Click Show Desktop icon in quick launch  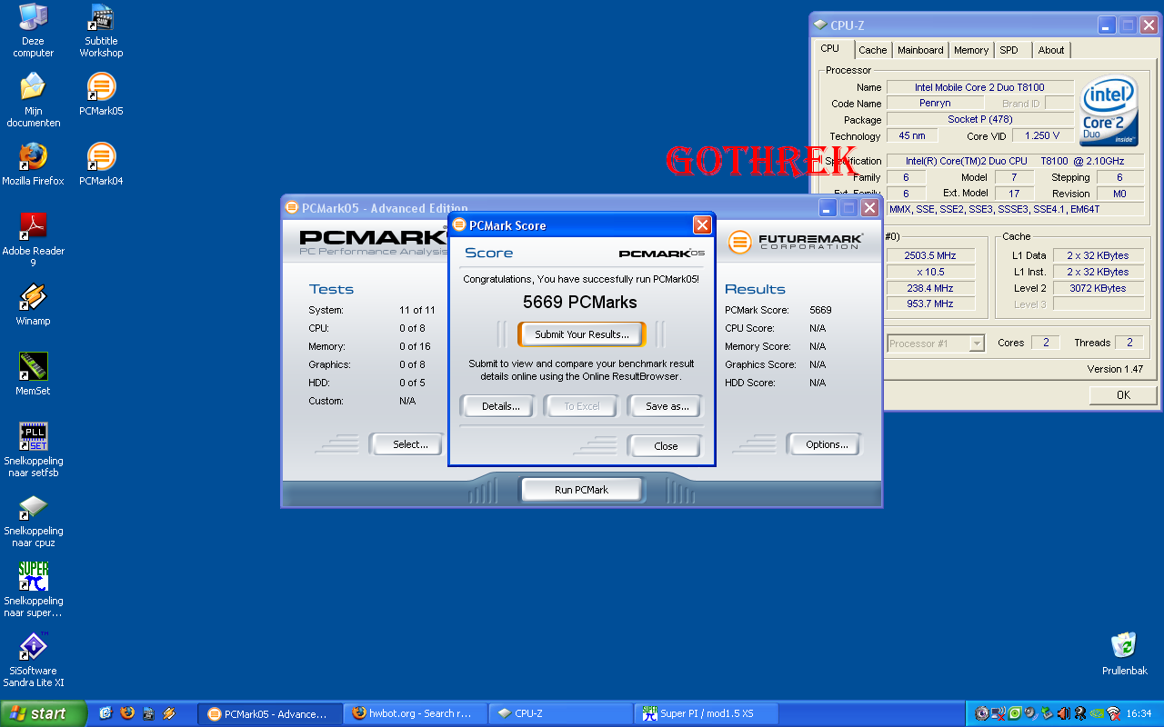[105, 713]
